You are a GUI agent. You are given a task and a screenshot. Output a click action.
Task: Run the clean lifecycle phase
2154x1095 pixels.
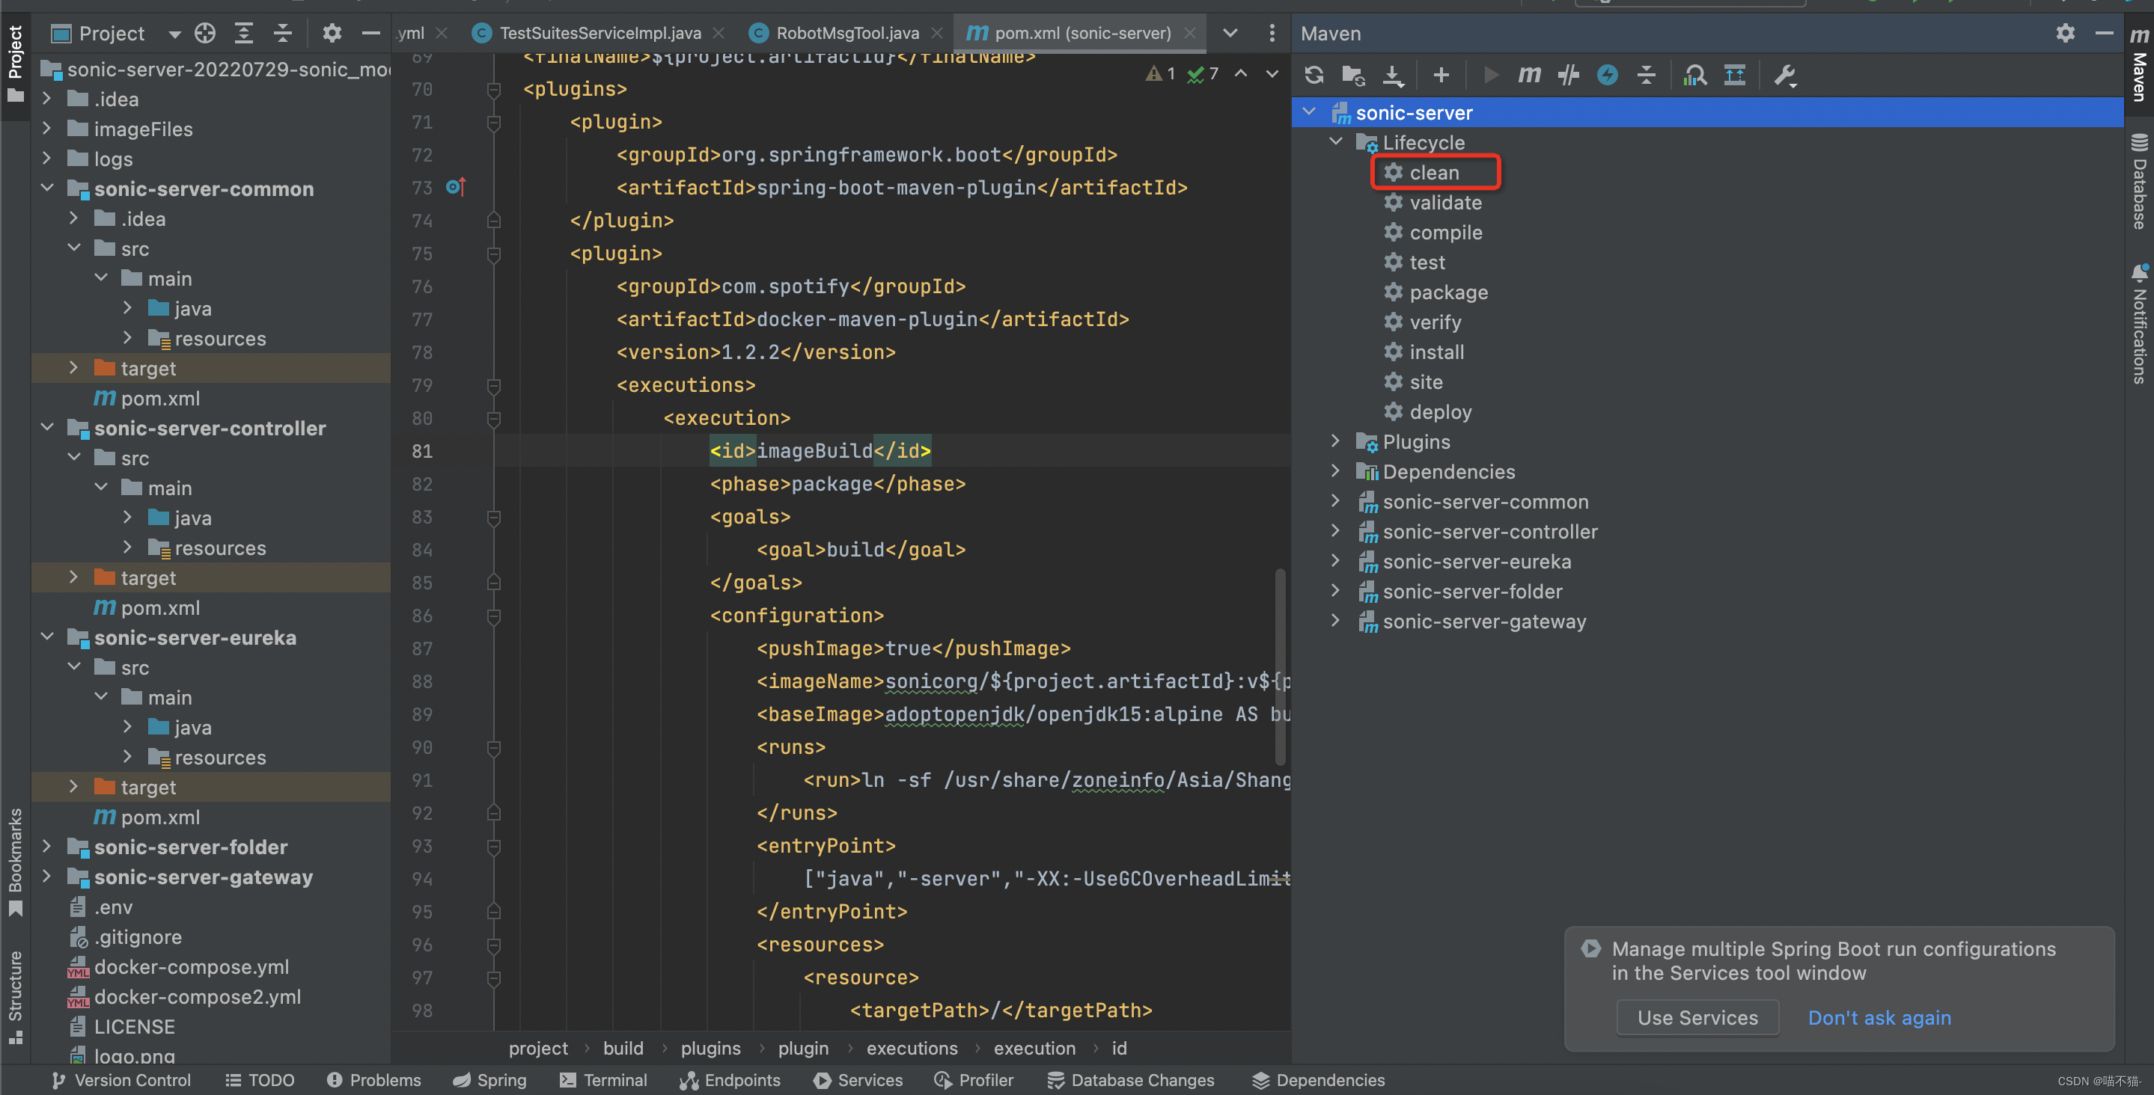coord(1433,173)
